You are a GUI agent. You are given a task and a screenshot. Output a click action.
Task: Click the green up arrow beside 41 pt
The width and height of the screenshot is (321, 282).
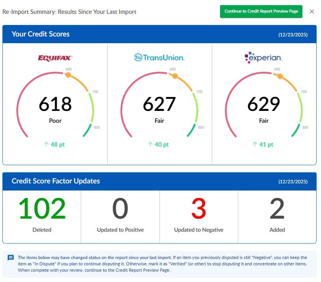(255, 145)
